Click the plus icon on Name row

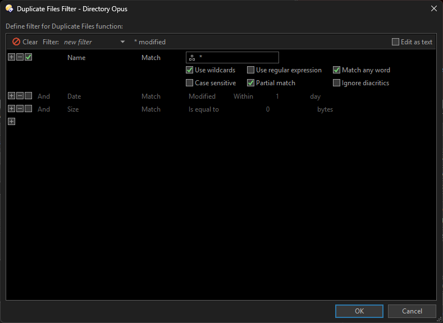[11, 57]
